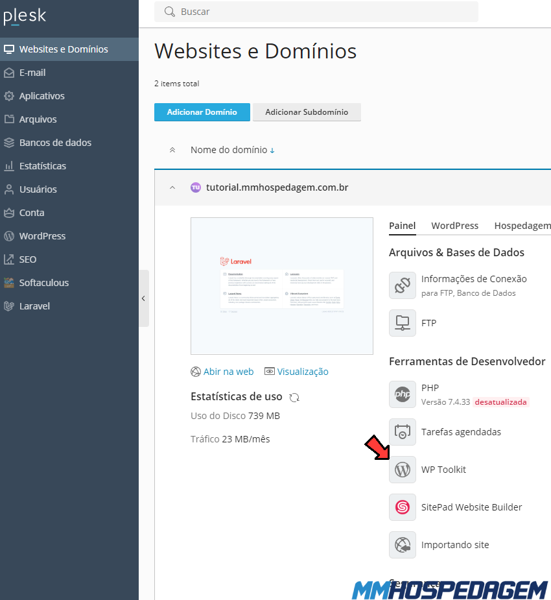Collapse the sidebar with the arrow handle
This screenshot has width=551, height=600.
144,298
